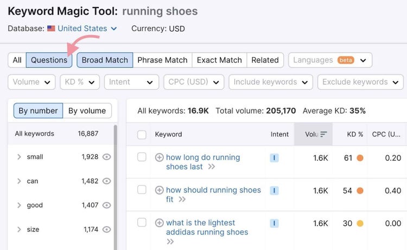
Task: Click the Average KD 35% text
Action: pos(334,111)
